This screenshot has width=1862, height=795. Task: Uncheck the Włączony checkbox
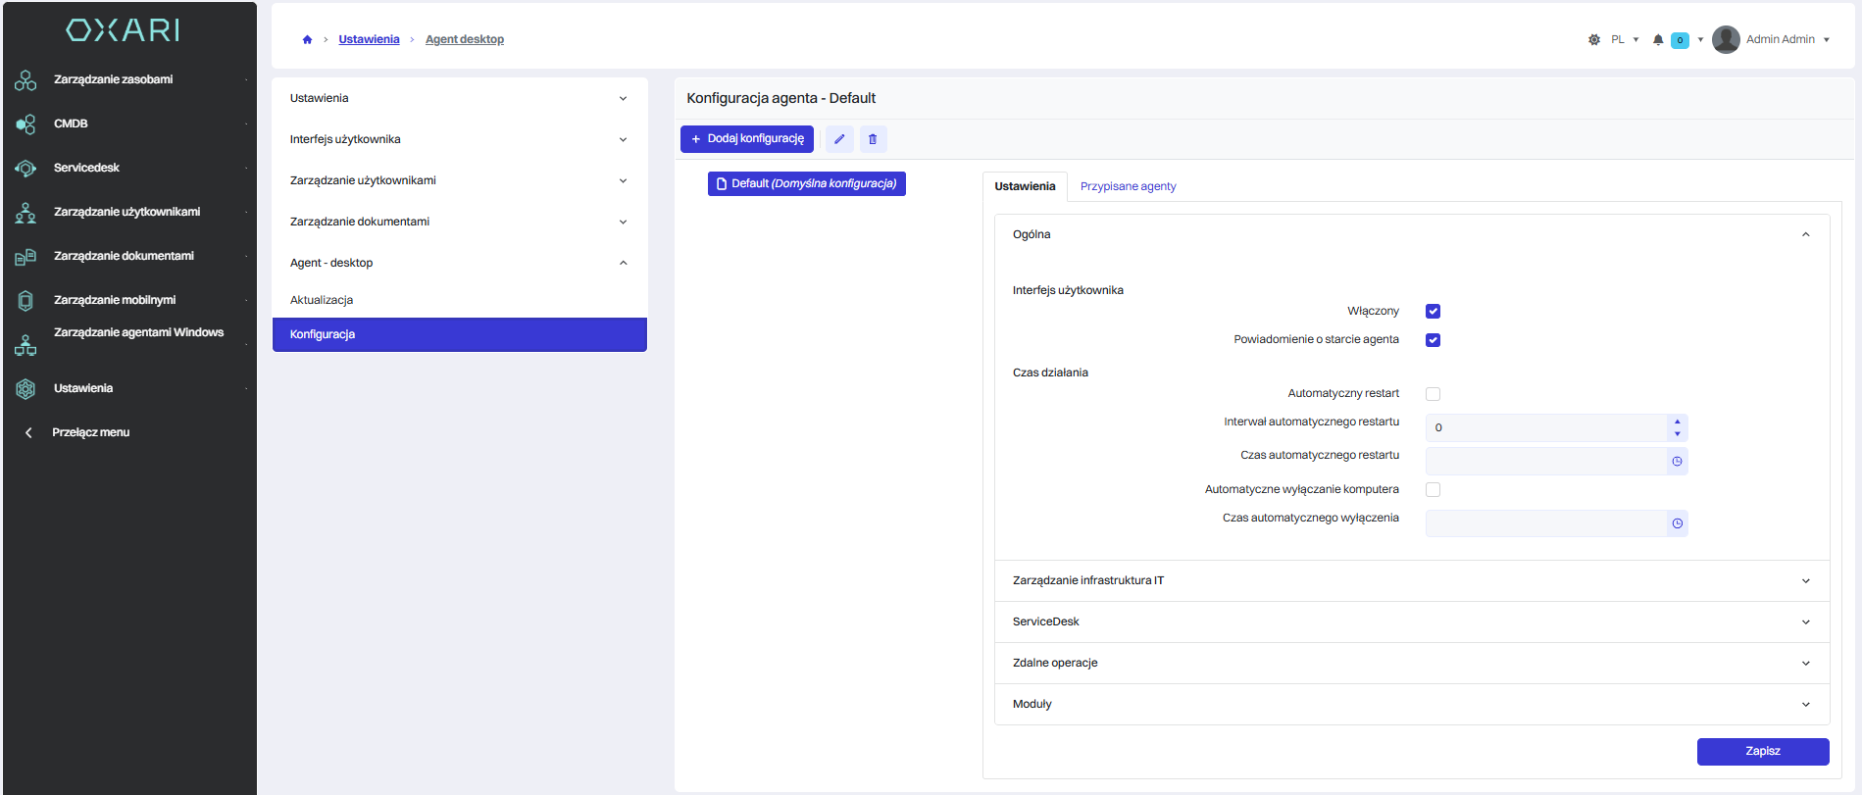point(1433,312)
